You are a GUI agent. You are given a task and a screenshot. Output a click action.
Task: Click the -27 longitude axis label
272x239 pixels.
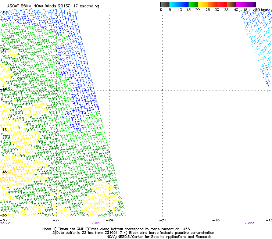point(56,220)
